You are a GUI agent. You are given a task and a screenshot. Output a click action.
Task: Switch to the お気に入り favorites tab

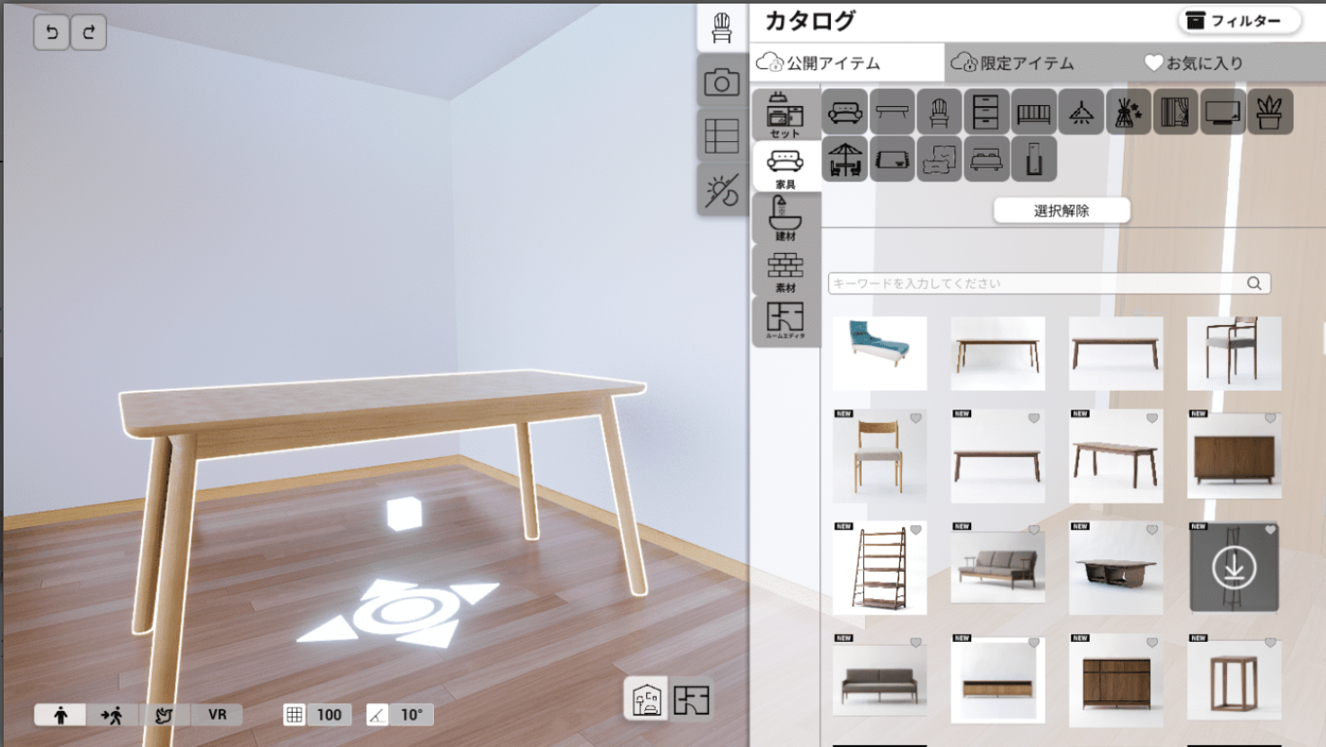coord(1195,63)
